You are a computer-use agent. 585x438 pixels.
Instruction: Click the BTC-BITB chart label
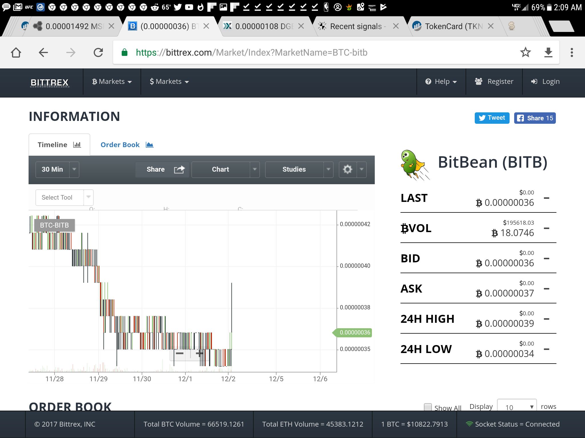(x=54, y=225)
